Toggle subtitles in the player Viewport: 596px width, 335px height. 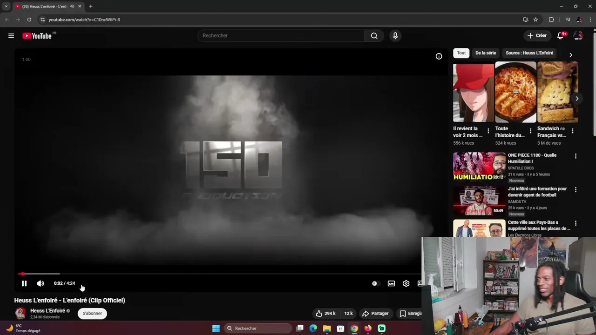[391, 283]
